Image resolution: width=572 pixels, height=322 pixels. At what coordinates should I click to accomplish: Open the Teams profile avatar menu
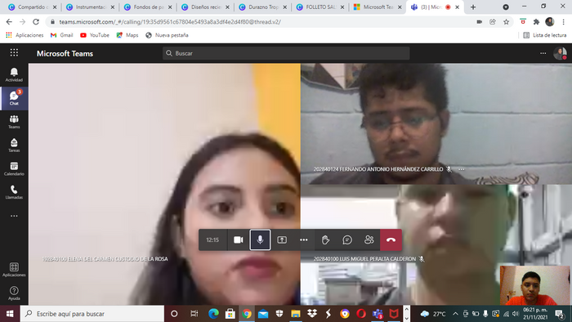tap(560, 53)
